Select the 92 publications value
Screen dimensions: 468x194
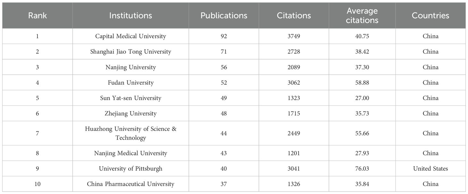point(224,36)
